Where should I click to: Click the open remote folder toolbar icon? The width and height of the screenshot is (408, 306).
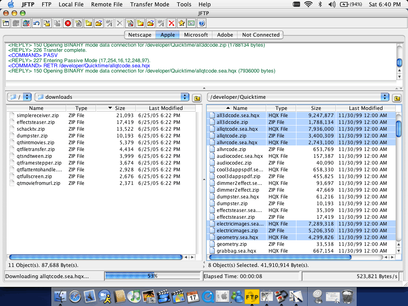tap(151, 24)
